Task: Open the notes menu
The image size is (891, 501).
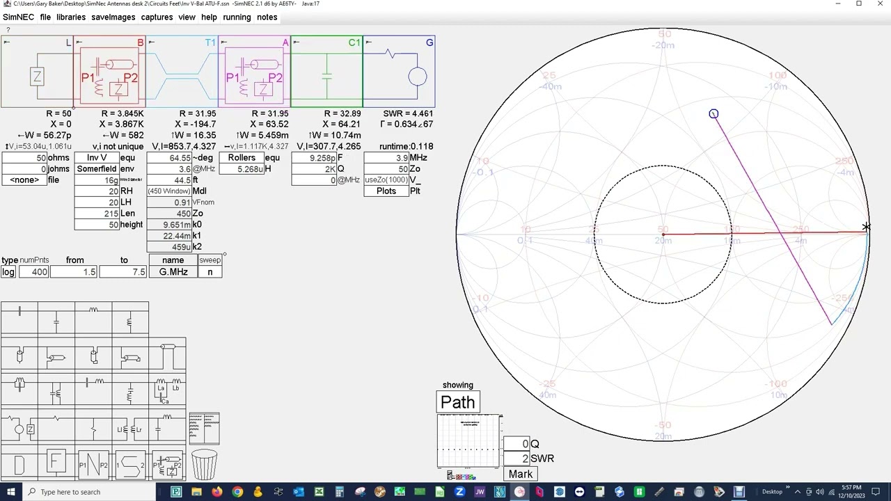Action: coord(267,17)
